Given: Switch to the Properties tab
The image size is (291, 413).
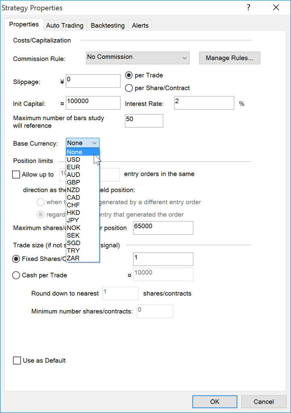Looking at the screenshot, I should (x=24, y=25).
